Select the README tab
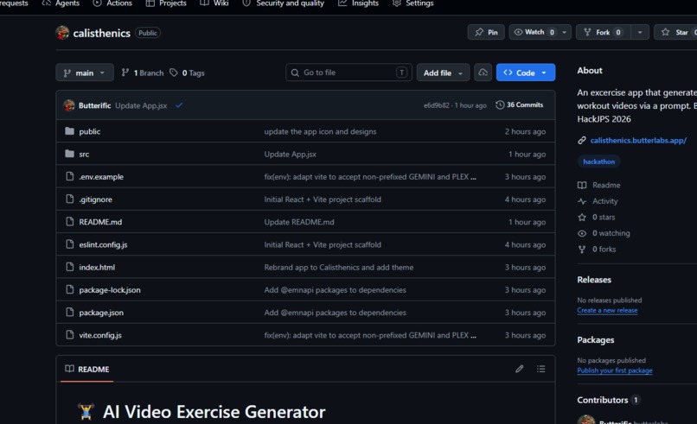The image size is (697, 424). (87, 369)
